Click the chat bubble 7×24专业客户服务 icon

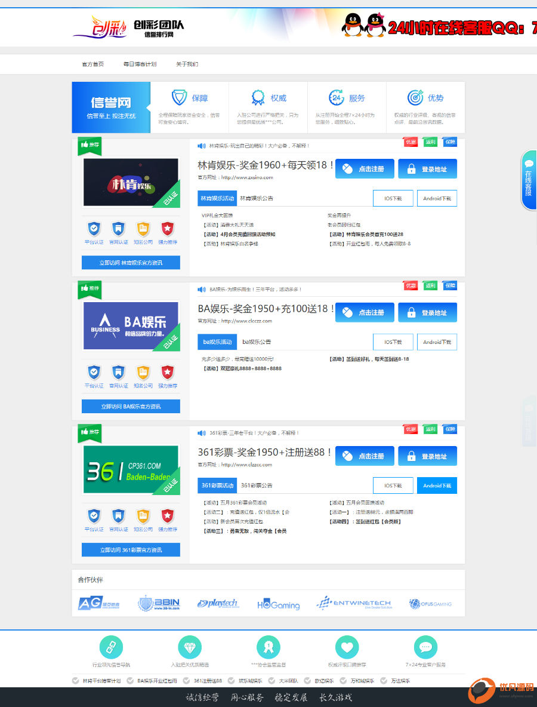pos(426,647)
